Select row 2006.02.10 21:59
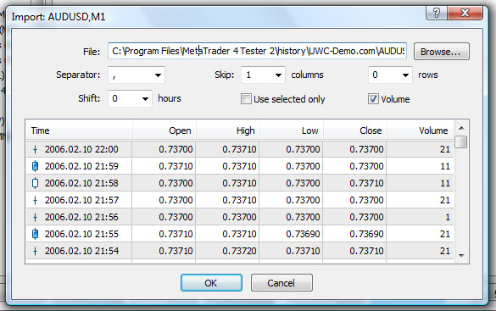The width and height of the screenshot is (496, 311). [240, 166]
